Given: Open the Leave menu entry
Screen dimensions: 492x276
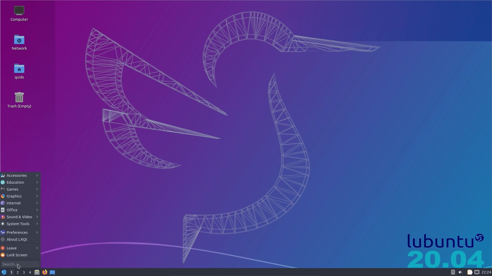Looking at the screenshot, I should [x=20, y=248].
